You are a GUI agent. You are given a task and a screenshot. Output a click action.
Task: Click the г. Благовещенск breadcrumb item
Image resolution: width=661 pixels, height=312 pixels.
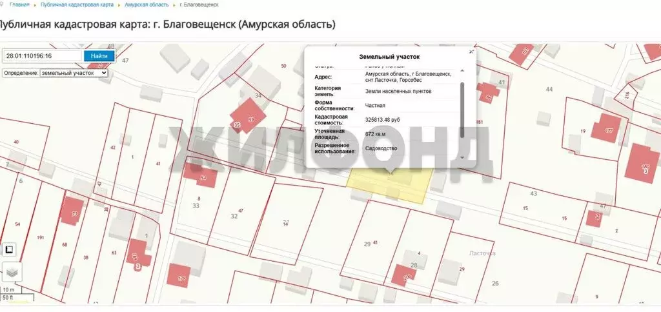point(199,5)
